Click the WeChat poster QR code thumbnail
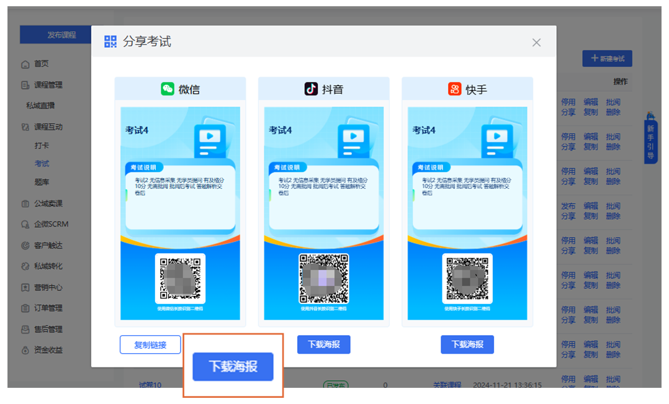The image size is (669, 404). click(180, 278)
